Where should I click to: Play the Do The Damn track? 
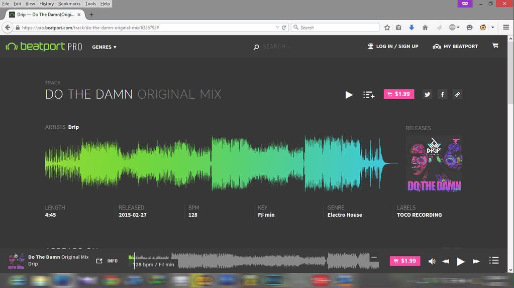click(349, 95)
